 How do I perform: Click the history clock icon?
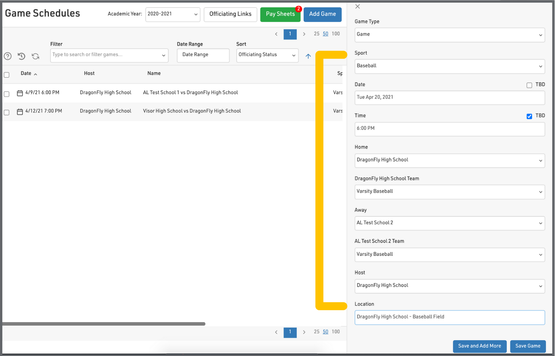[x=21, y=56]
